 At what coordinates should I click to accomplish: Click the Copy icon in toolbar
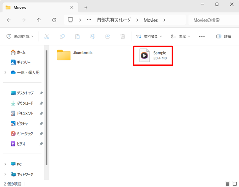click(x=62, y=36)
